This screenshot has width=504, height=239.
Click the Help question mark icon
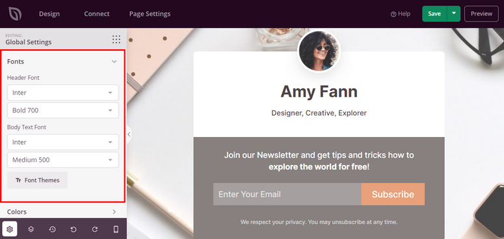(393, 14)
